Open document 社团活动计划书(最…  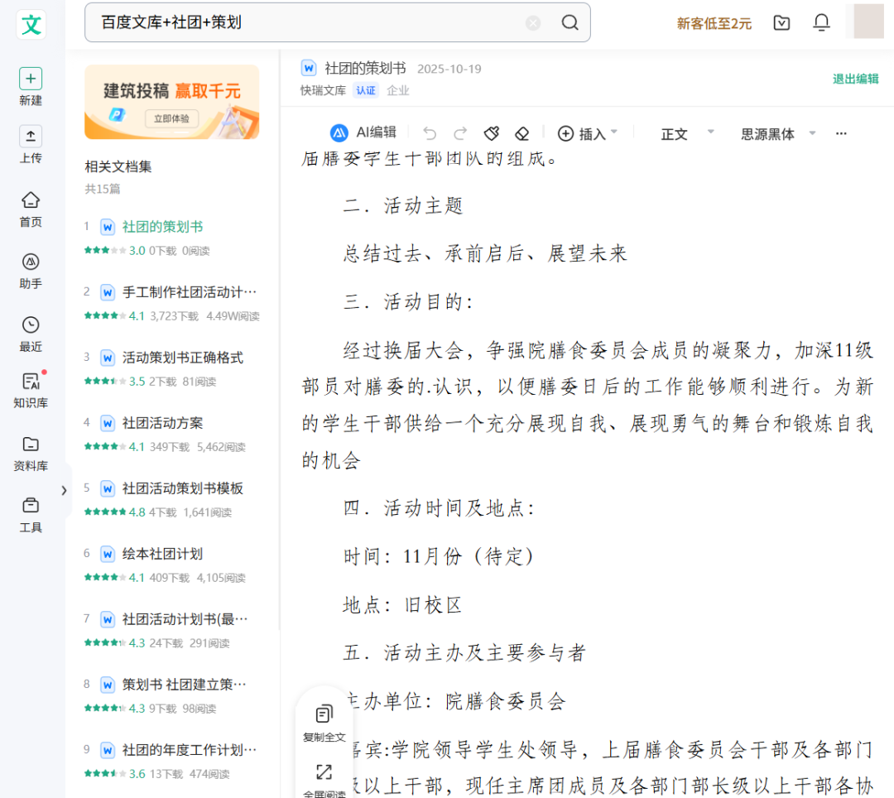point(185,619)
